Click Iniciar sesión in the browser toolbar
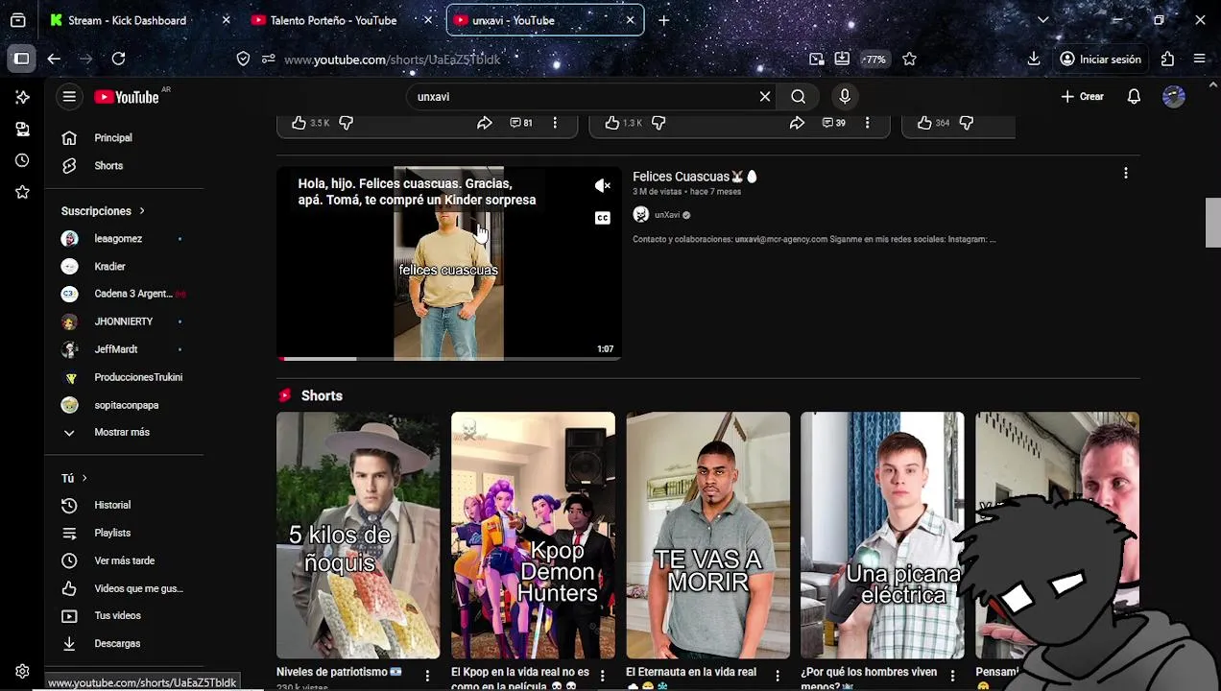Viewport: 1221px width, 691px height. (1100, 59)
